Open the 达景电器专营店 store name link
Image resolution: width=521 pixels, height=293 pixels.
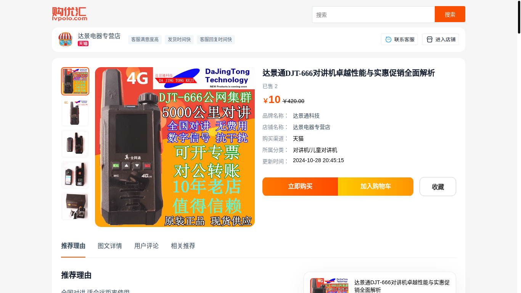pyautogui.click(x=99, y=36)
